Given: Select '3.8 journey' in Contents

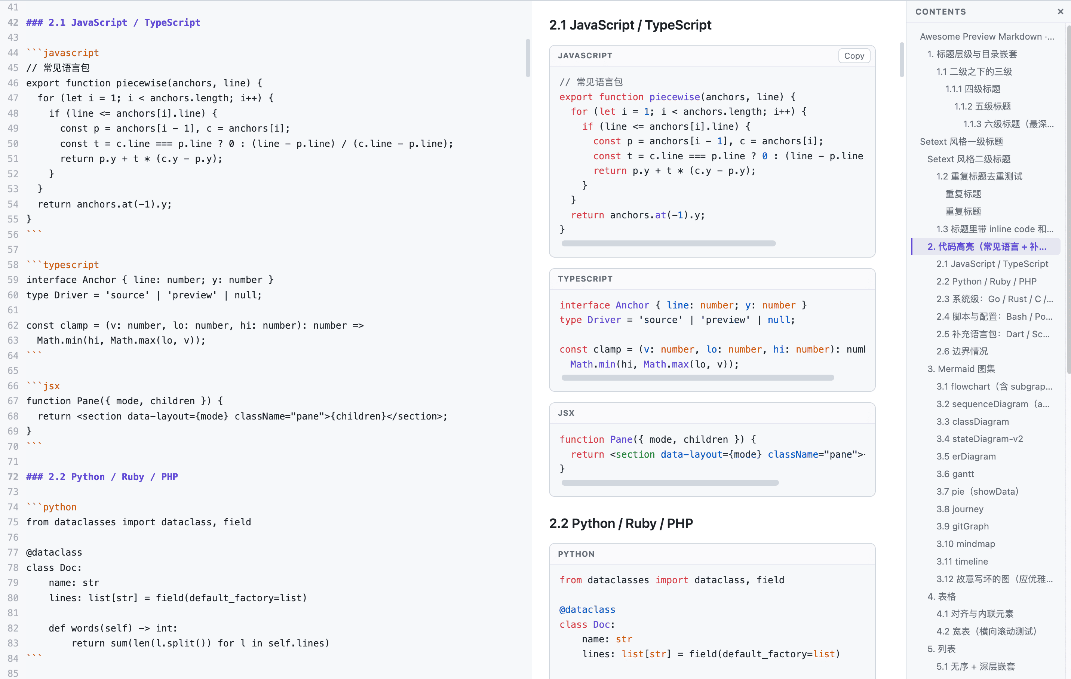Looking at the screenshot, I should (x=959, y=509).
